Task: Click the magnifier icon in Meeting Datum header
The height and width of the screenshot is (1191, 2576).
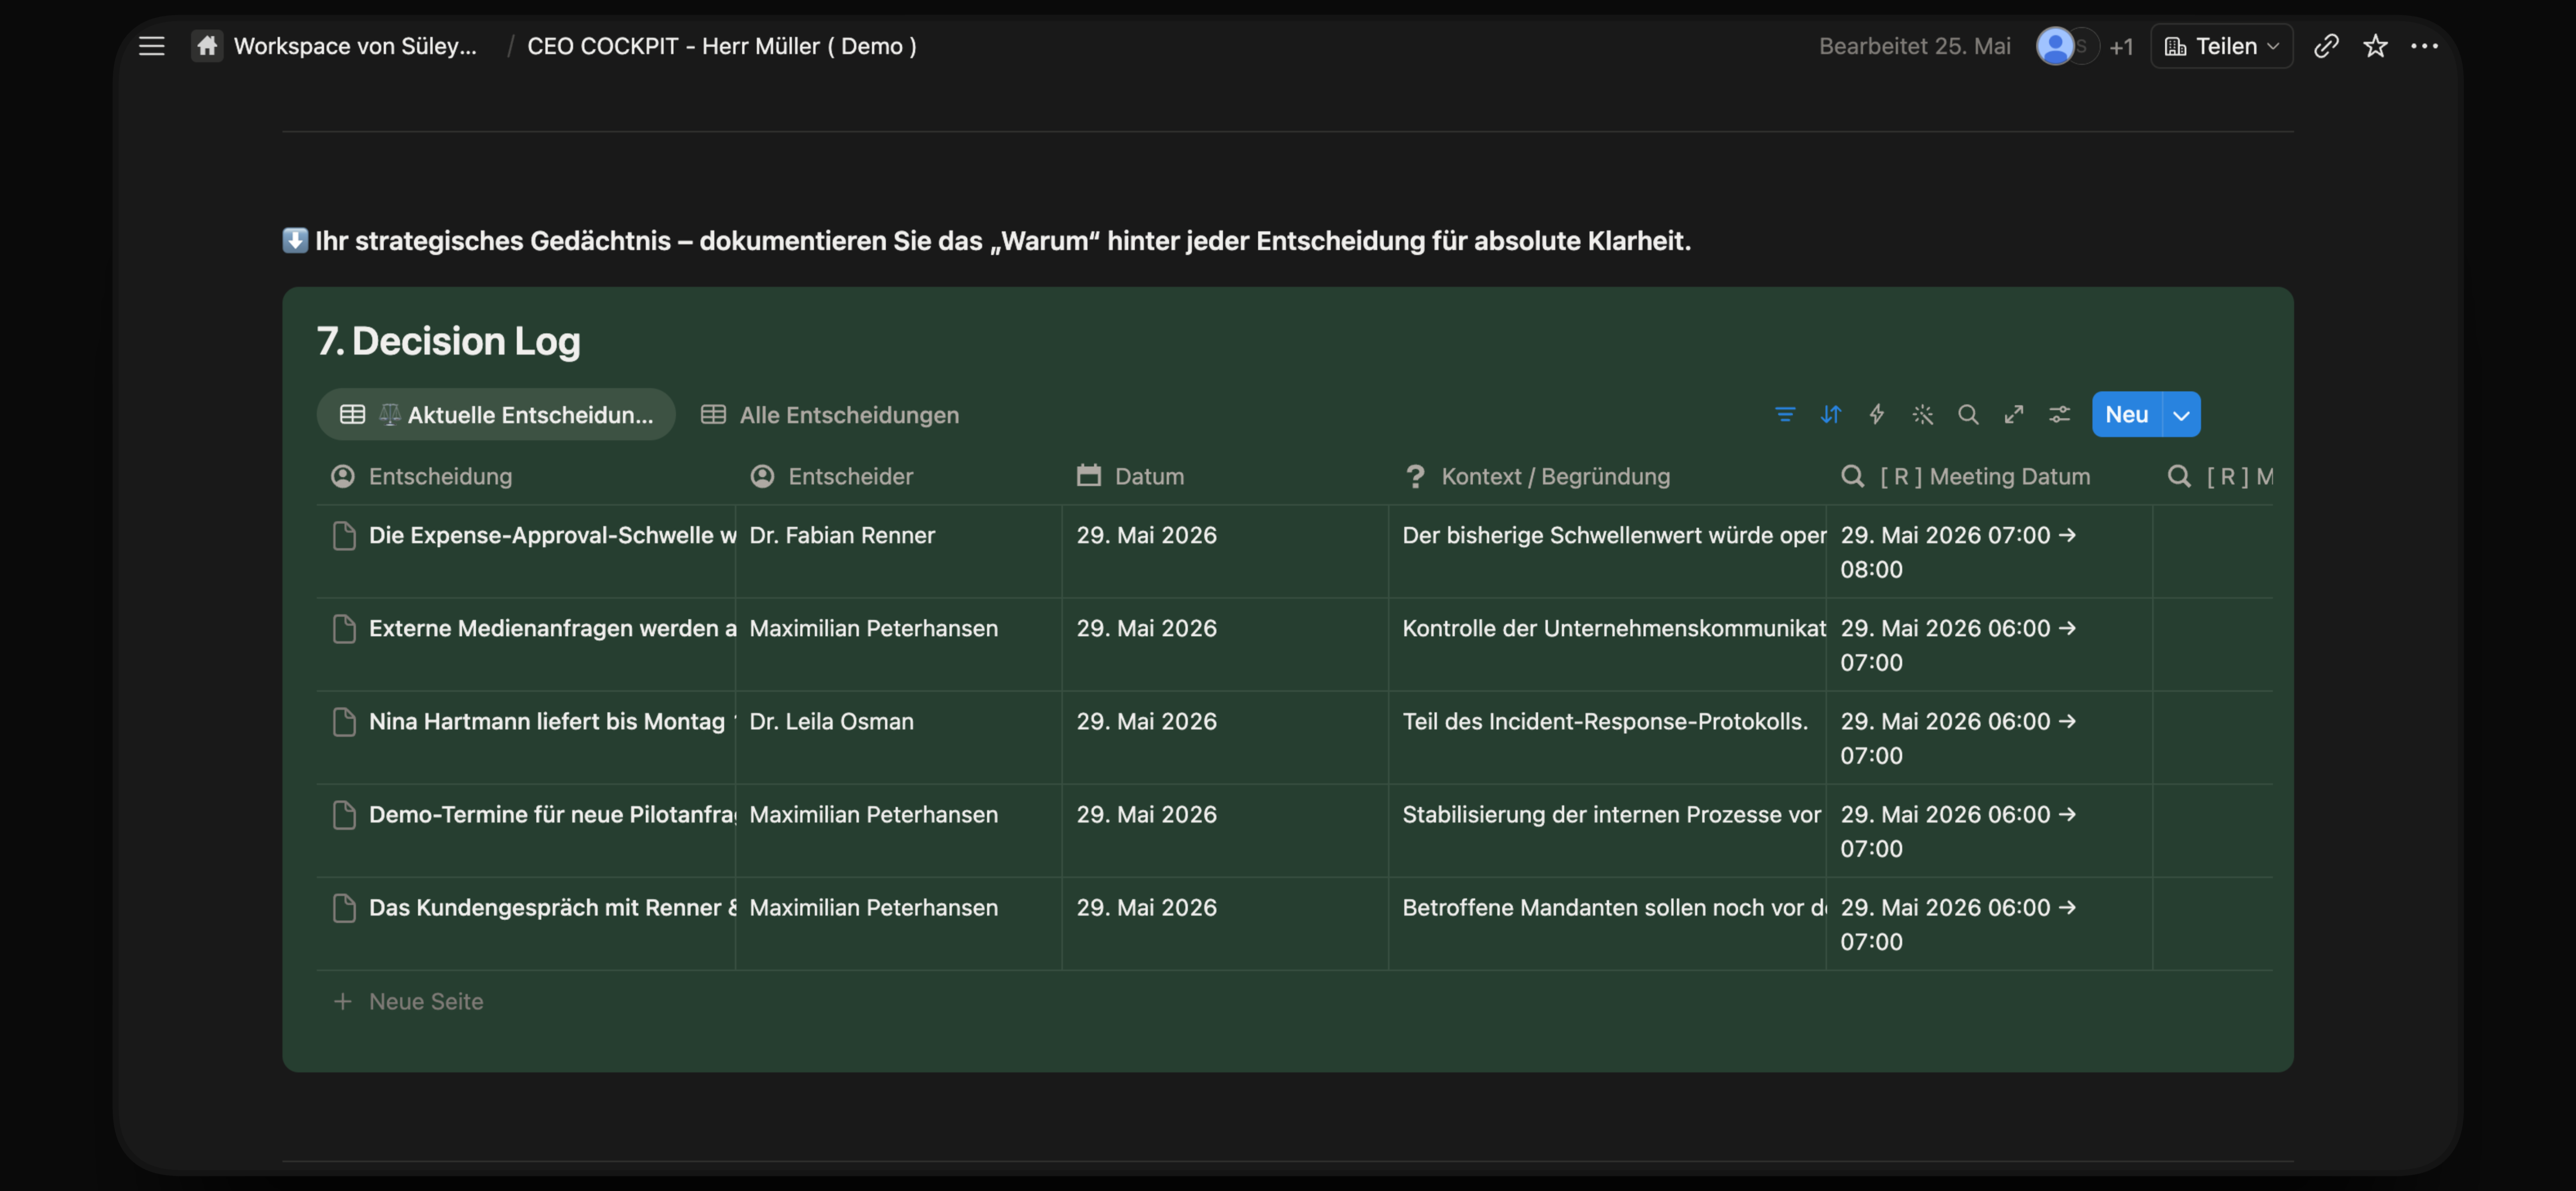Action: 1853,476
